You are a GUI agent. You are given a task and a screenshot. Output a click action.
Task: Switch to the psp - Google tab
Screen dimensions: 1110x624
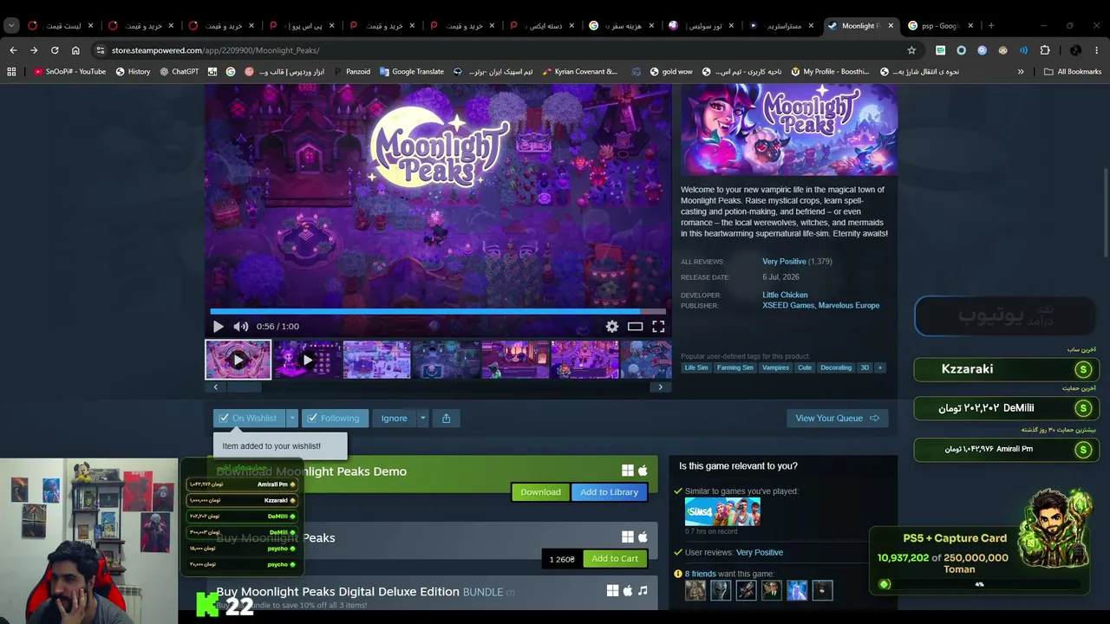940,25
